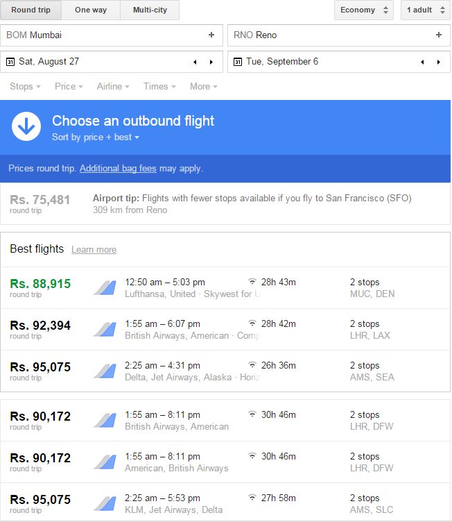Select the One way trip option
The width and height of the screenshot is (452, 522).
(x=91, y=10)
